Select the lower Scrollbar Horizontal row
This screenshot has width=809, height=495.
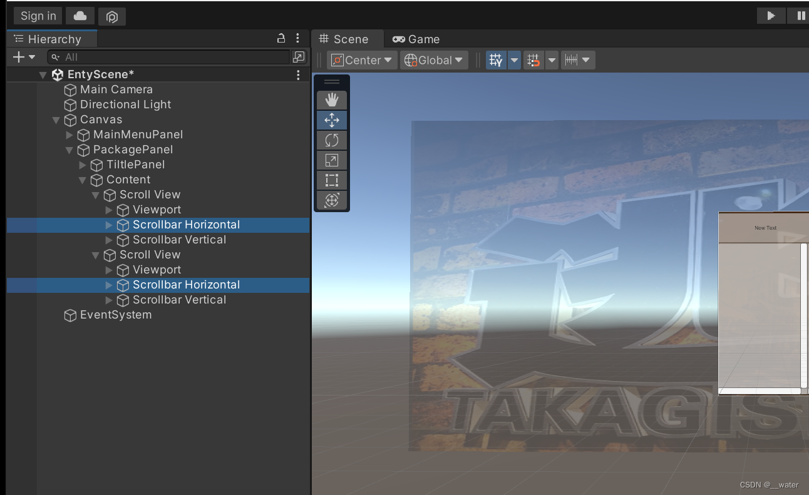[x=158, y=285]
